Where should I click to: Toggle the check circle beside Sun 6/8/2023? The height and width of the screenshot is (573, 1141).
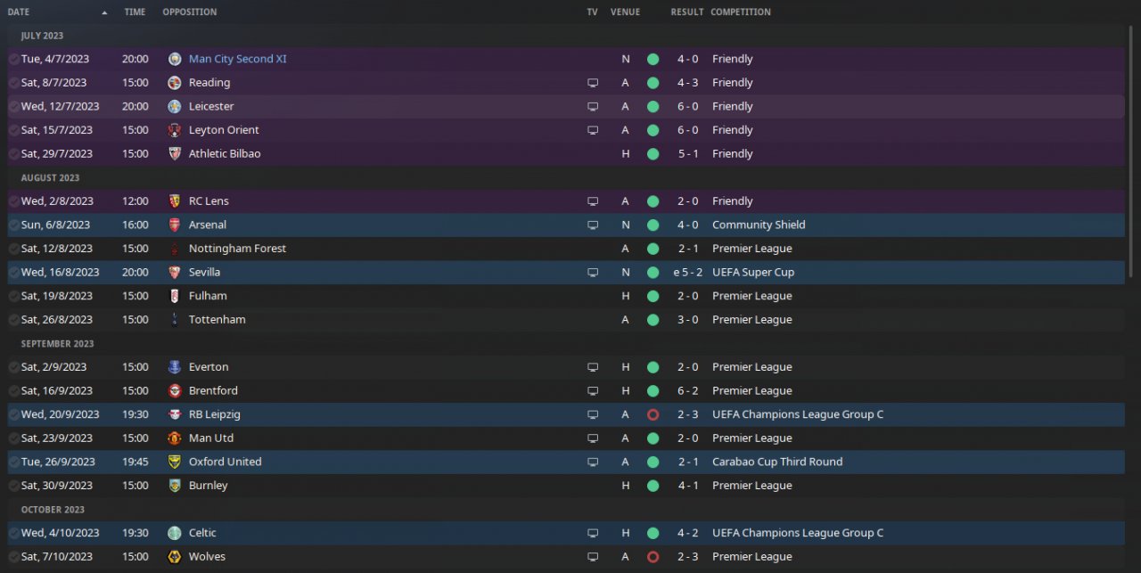click(x=13, y=225)
